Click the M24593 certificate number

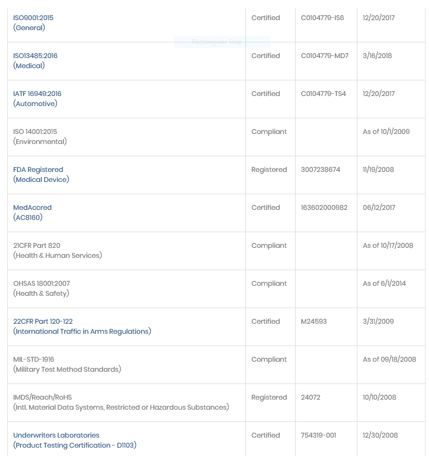pos(313,321)
